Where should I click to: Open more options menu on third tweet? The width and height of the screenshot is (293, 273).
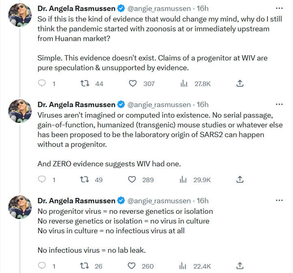click(279, 200)
